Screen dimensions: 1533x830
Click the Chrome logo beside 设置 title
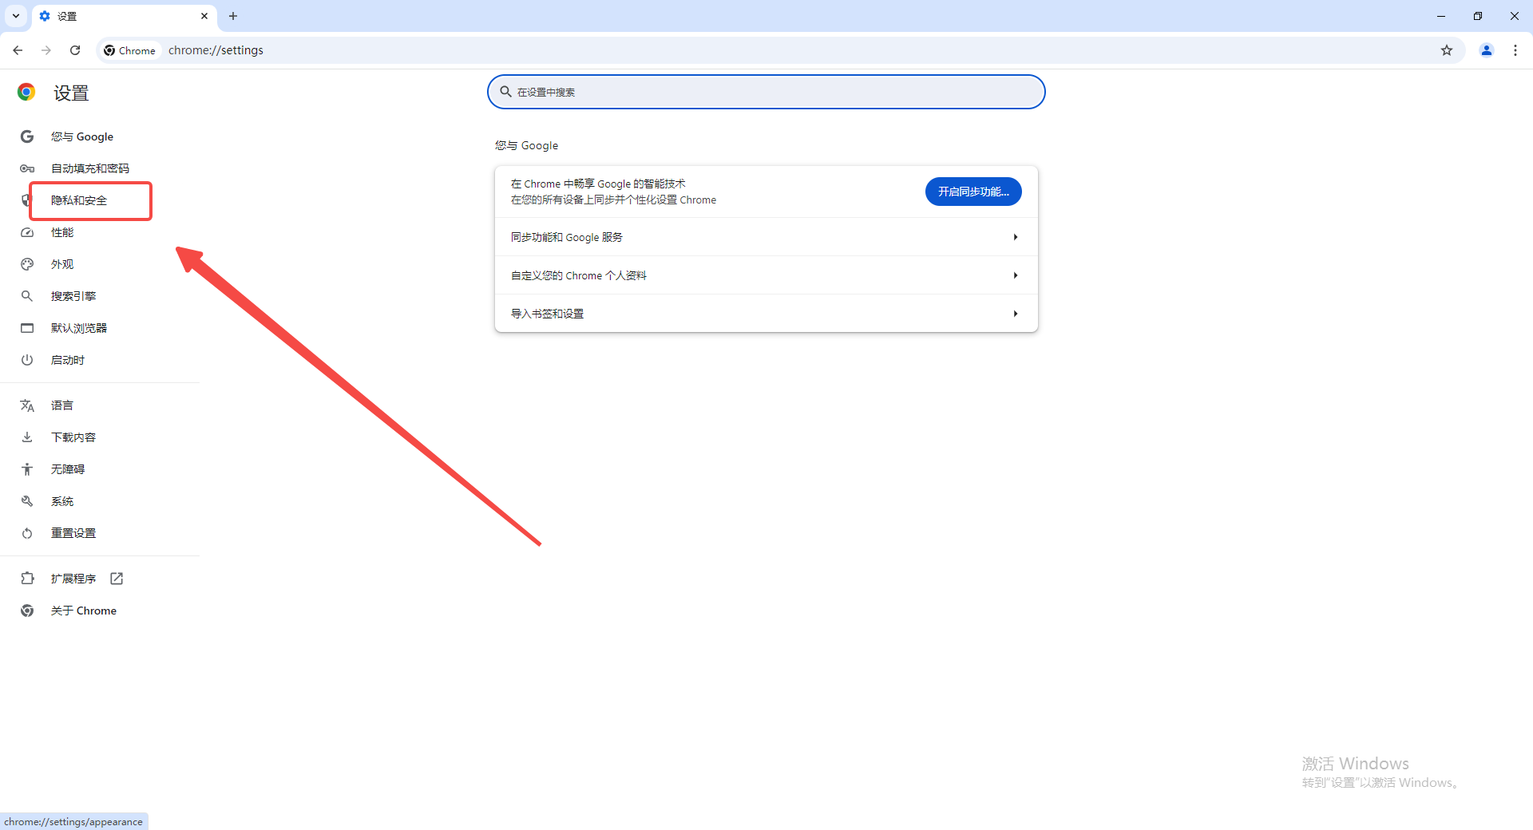26,92
